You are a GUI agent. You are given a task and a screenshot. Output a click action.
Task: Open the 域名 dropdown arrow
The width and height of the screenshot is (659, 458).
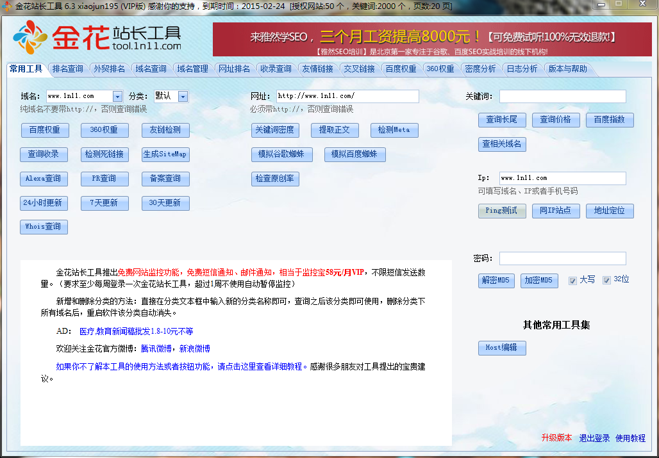[118, 97]
